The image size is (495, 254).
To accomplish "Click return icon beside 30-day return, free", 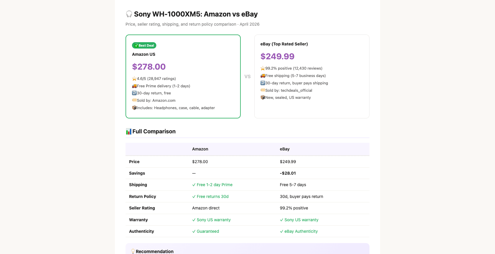I will point(134,93).
